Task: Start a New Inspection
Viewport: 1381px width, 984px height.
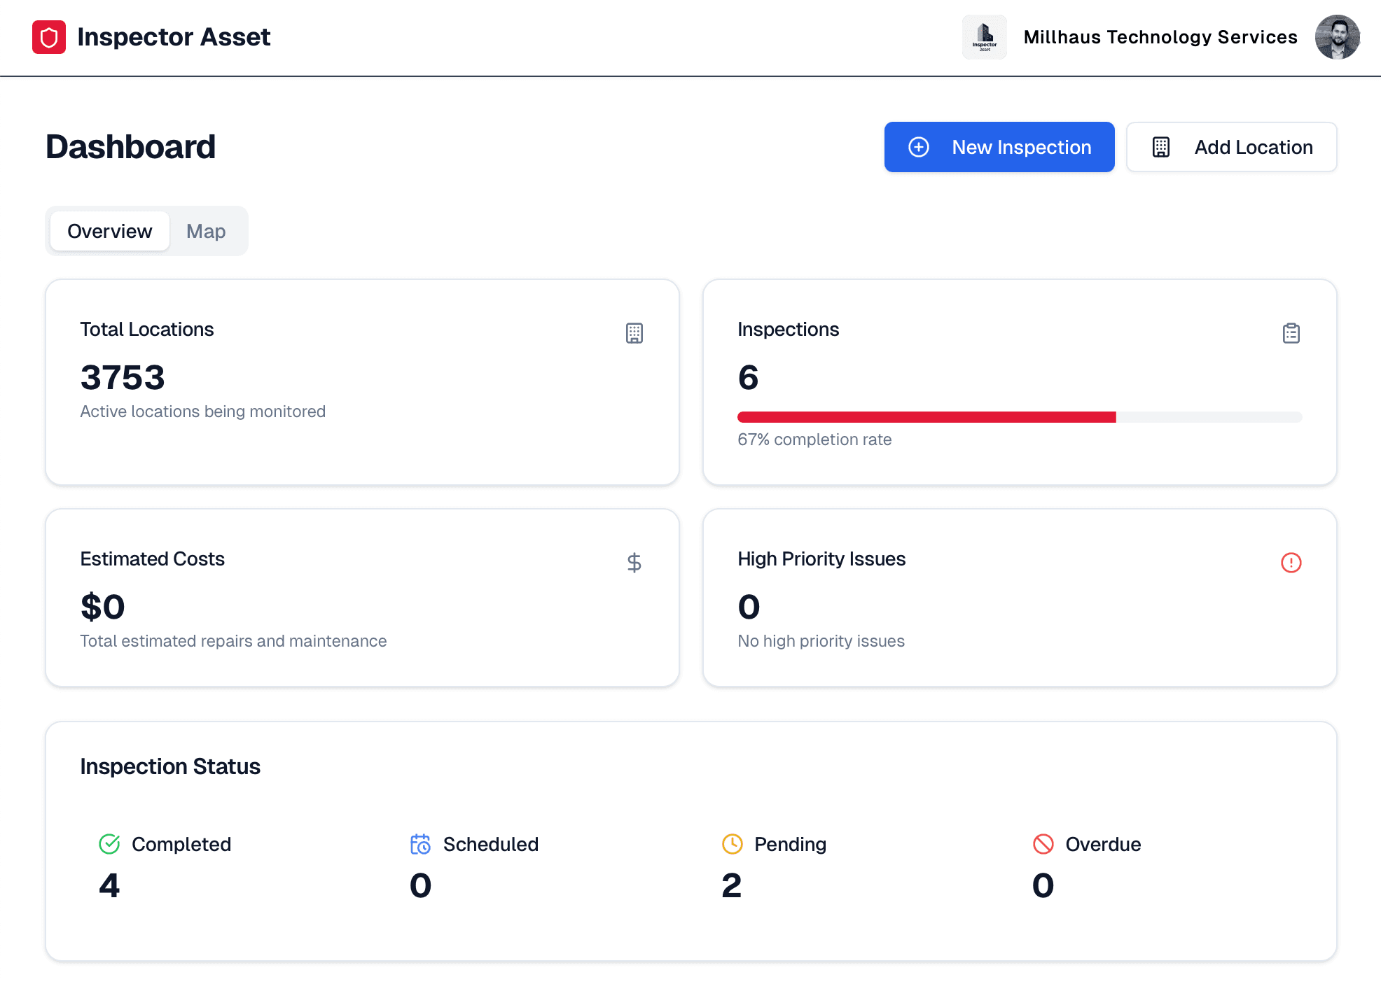Action: pos(999,147)
